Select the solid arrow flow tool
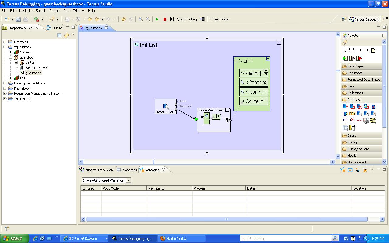This screenshot has width=389, height=243. (x=359, y=50)
